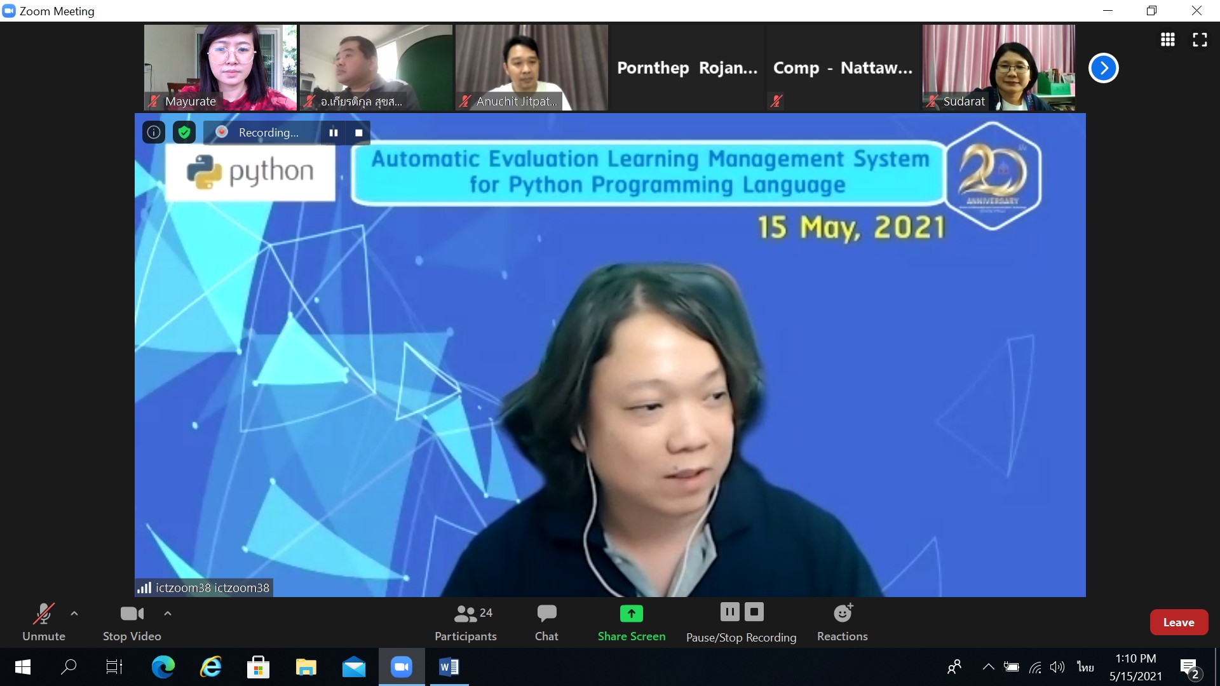Open volume control in tray
This screenshot has height=686, width=1220.
coord(1057,667)
